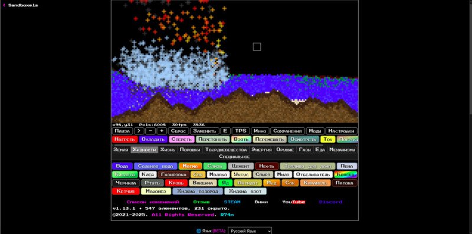
Task: Select the Цемент element
Action: [241, 166]
